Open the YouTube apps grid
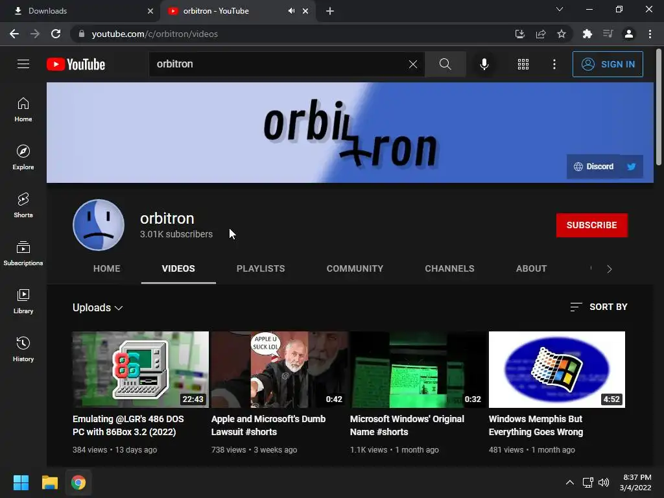The height and width of the screenshot is (498, 664). pos(523,64)
